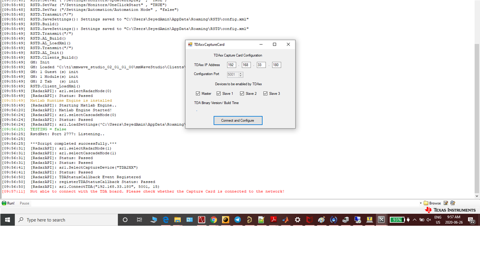Toggle the Slave 2 checkbox
This screenshot has height=269, width=480.
click(242, 93)
